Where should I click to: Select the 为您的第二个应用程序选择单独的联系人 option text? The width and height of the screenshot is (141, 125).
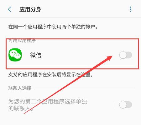point(48,105)
